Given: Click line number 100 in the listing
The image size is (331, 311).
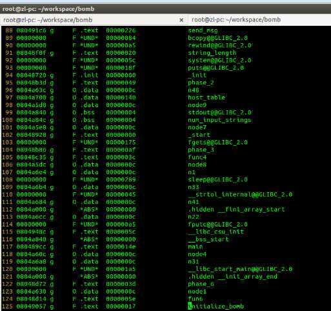Looking at the screenshot, I should pos(8,120).
